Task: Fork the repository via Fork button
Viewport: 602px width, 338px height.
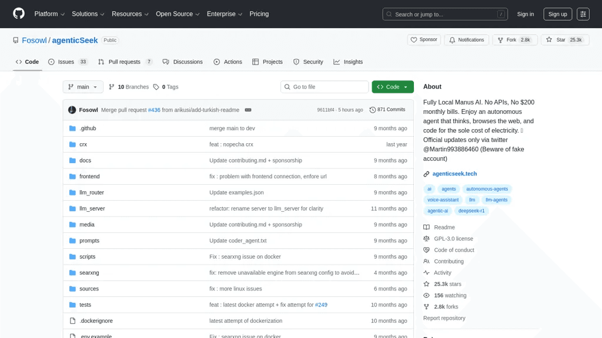Action: (x=514, y=40)
